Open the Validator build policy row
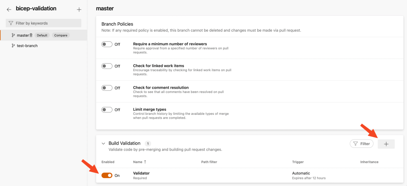407x186 pixels. (x=141, y=173)
